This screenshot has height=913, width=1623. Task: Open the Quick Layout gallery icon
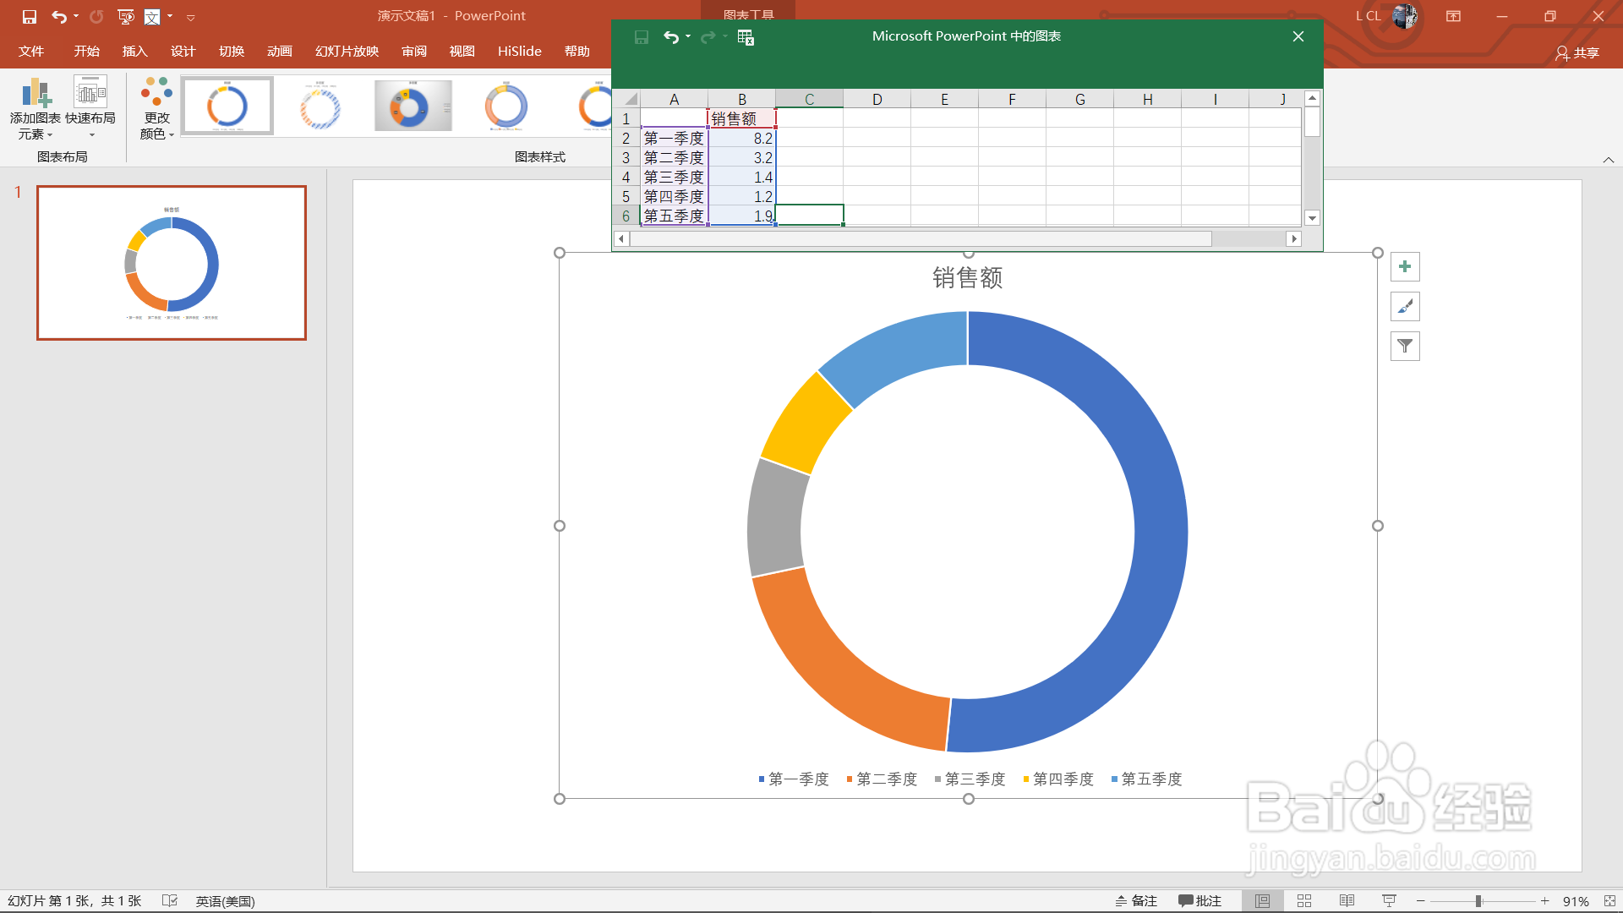pos(90,93)
